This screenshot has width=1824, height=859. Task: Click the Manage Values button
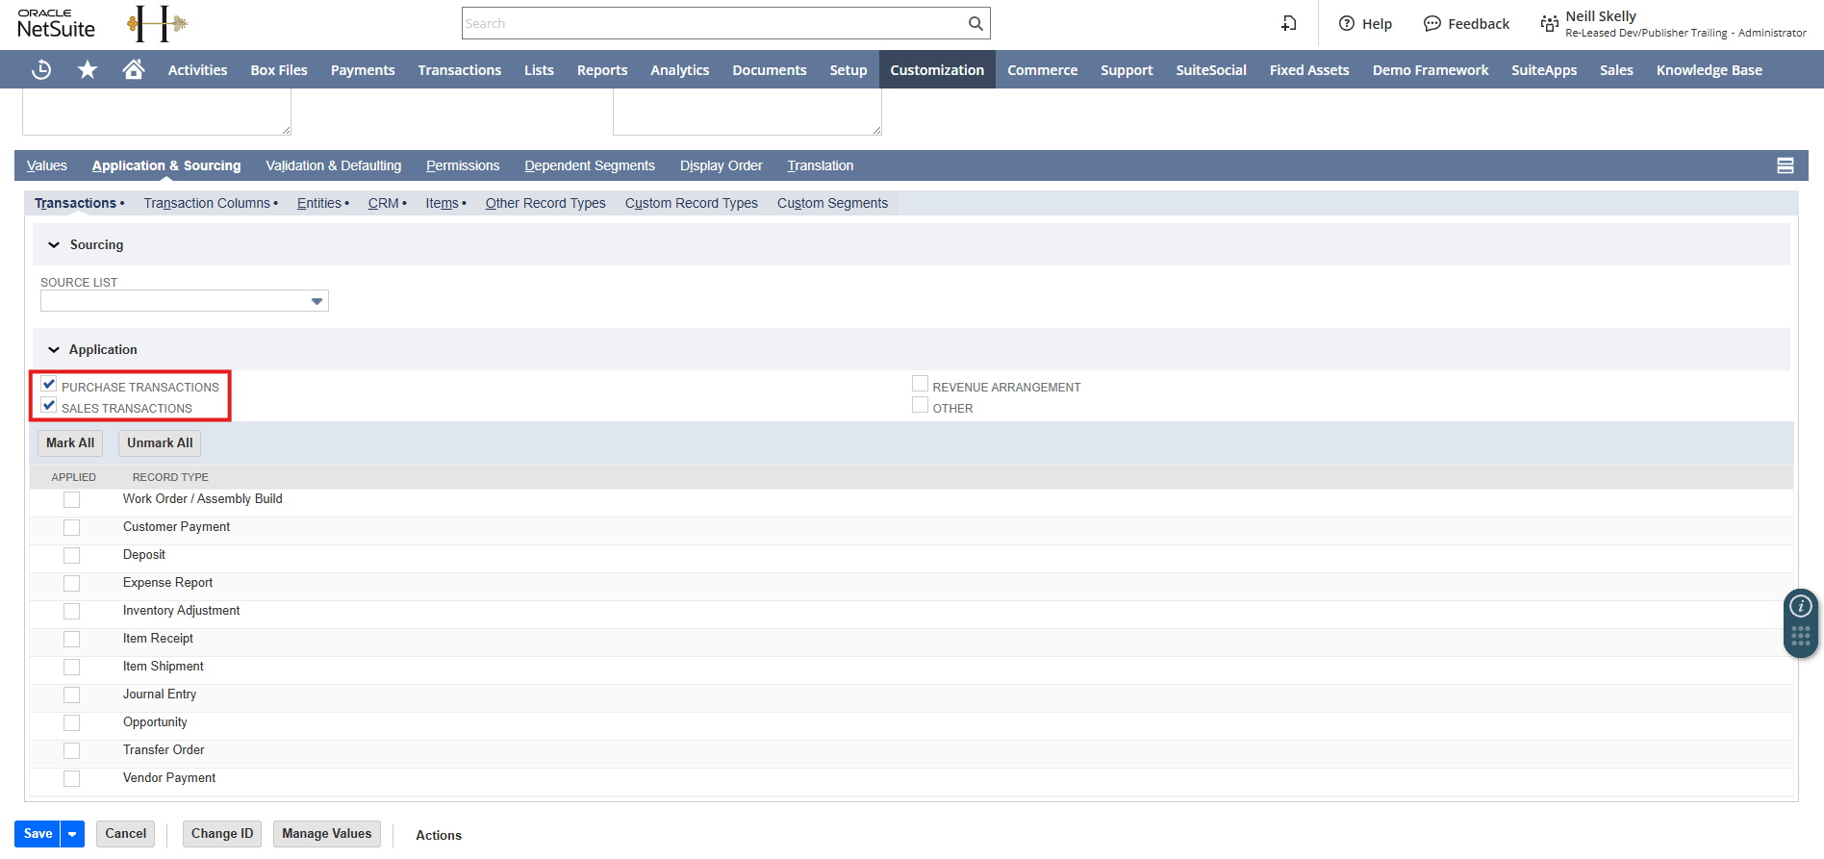(326, 834)
